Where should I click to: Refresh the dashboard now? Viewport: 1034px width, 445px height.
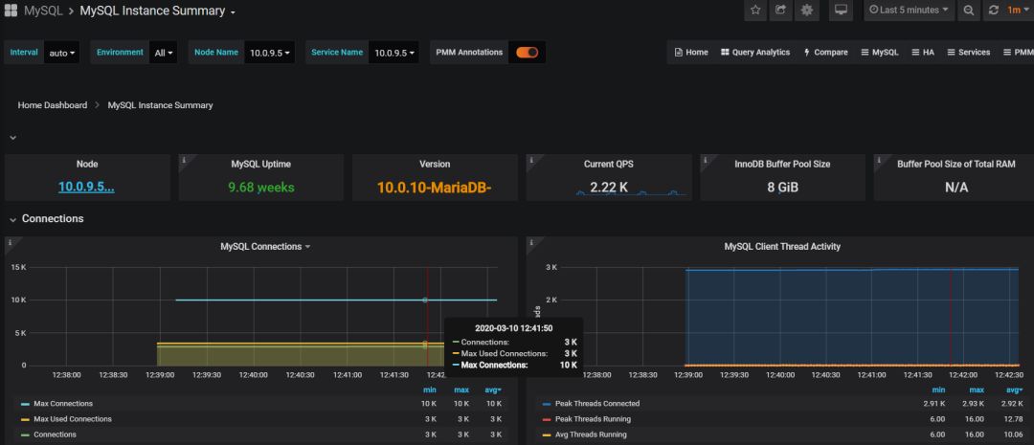point(993,11)
